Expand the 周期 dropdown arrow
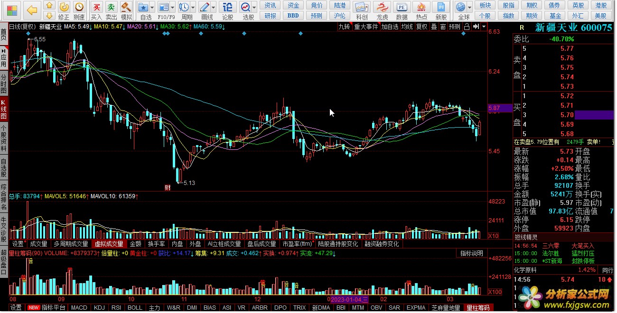 coord(192,8)
